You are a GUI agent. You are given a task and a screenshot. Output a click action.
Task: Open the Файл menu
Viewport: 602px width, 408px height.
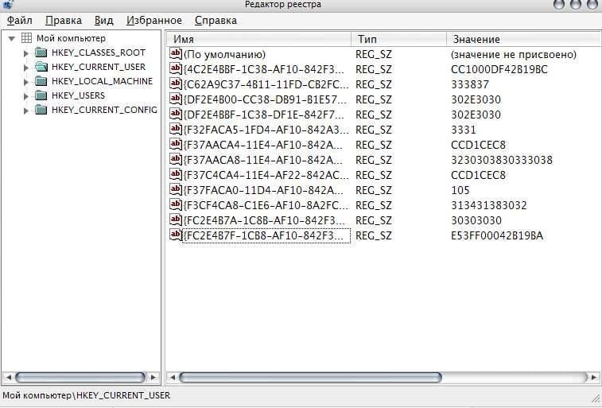pos(20,21)
